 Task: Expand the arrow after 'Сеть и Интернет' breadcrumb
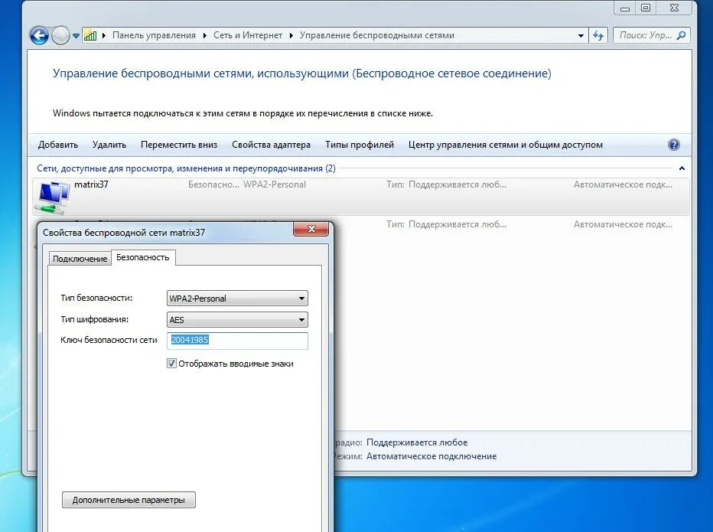[x=291, y=35]
